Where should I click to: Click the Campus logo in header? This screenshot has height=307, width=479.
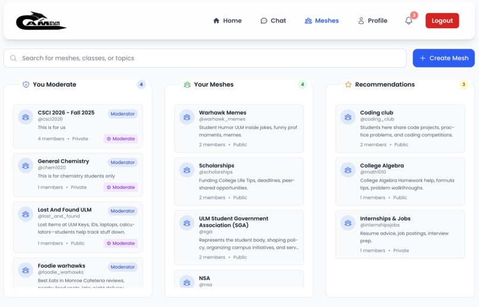point(41,21)
